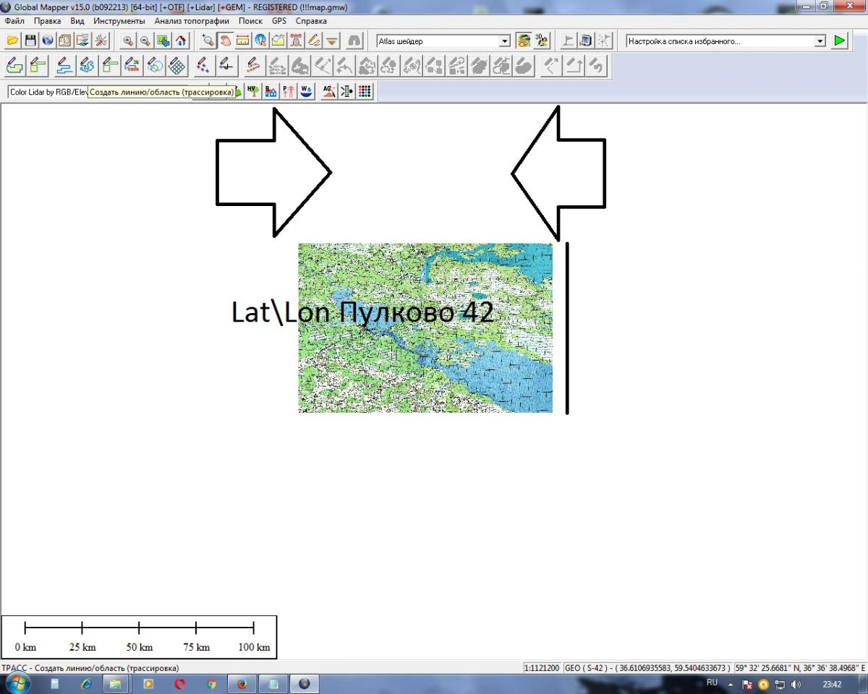Activate the Grab-and-Drag hand tool
Image resolution: width=868 pixels, height=694 pixels.
pyautogui.click(x=226, y=41)
